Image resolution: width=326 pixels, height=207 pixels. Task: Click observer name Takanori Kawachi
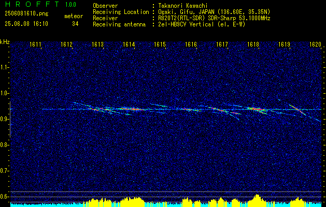pos(183,6)
